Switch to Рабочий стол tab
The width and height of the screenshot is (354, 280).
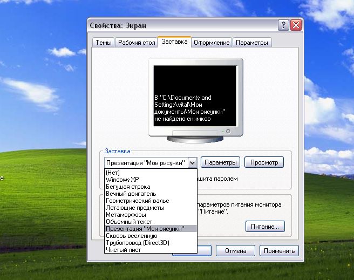[137, 43]
